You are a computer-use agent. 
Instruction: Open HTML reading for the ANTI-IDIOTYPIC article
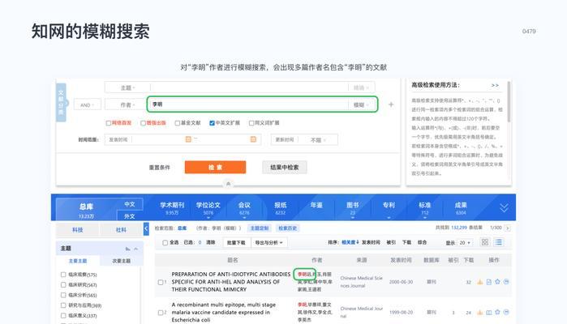pos(489,282)
